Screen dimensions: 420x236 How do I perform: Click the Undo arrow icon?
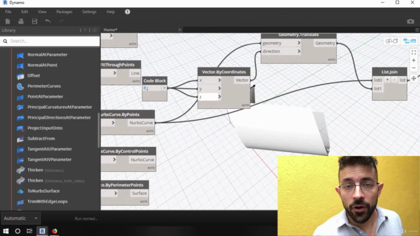48,21
